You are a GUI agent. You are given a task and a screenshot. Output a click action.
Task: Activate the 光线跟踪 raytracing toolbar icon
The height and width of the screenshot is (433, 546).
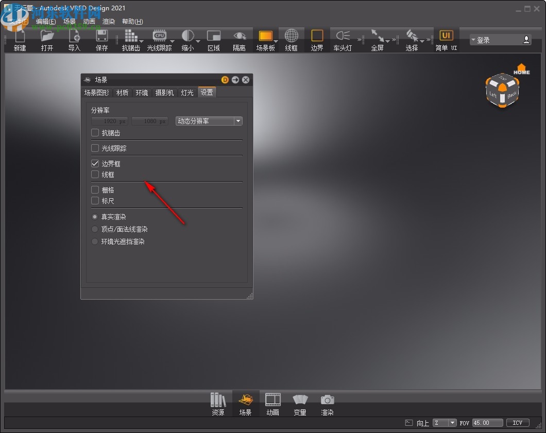point(160,40)
